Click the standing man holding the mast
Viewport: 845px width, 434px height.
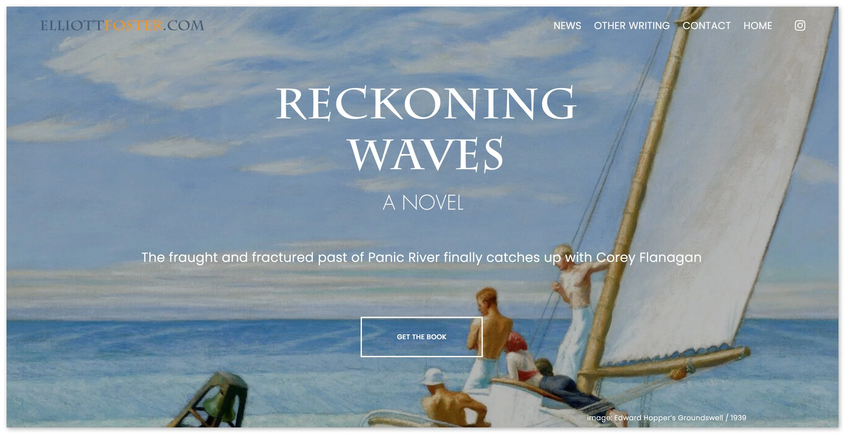tap(575, 307)
